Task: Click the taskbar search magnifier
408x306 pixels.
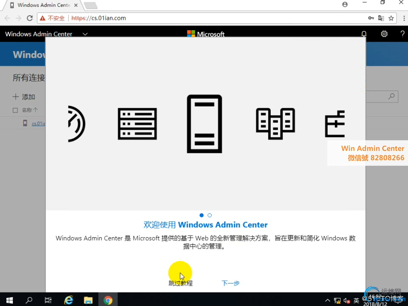Action: pyautogui.click(x=29, y=300)
